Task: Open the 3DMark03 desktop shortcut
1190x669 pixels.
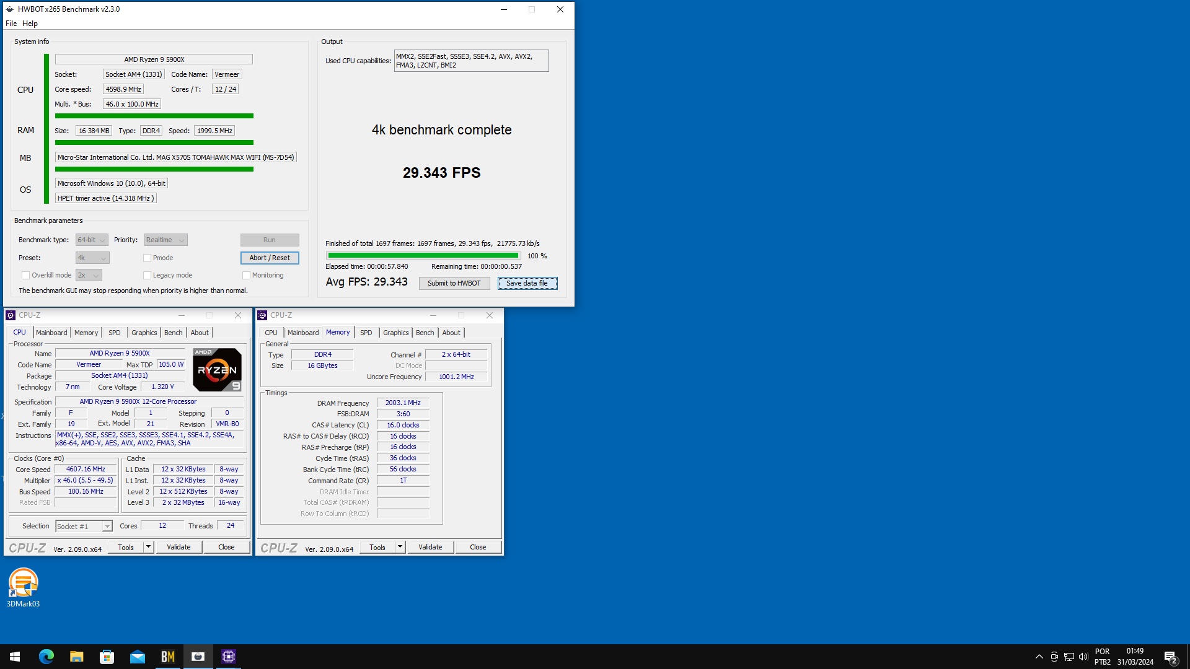Action: point(23,587)
